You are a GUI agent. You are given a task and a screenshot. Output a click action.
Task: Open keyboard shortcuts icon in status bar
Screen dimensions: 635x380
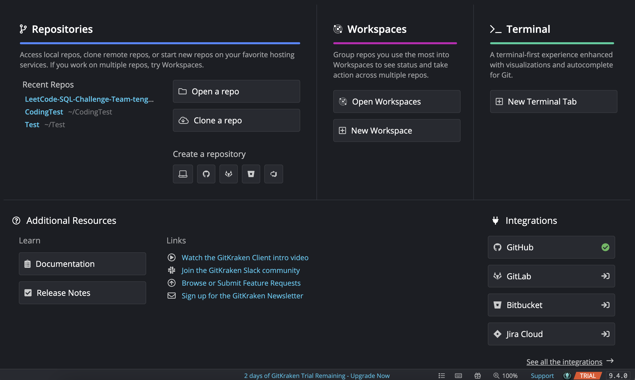click(x=459, y=376)
